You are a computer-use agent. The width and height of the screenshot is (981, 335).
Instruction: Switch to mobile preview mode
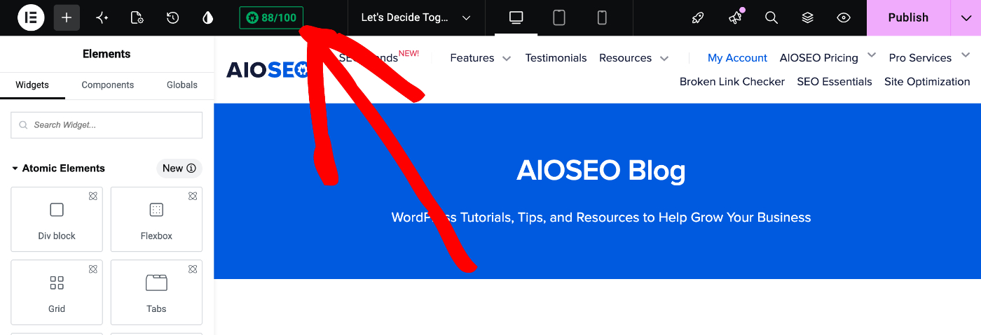pos(602,17)
